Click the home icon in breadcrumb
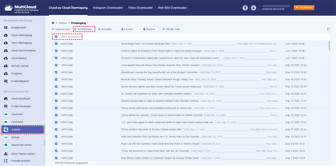Screen dimensions: 336x166 53,23
